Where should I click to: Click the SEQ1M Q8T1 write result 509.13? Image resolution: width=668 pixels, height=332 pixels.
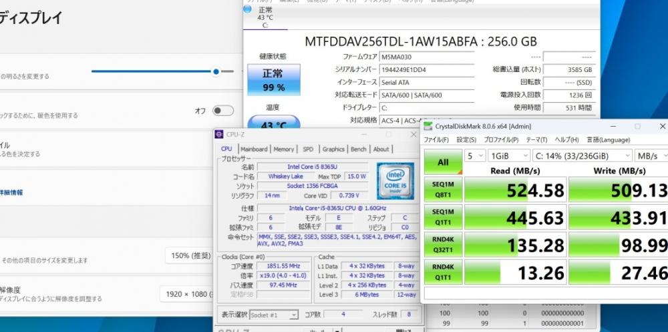pos(618,189)
